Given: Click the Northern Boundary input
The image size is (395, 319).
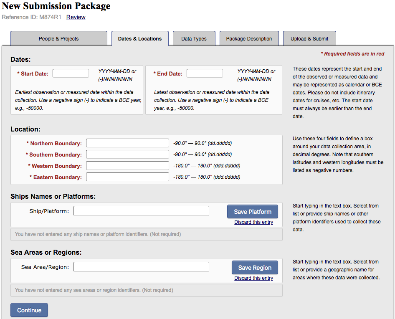Looking at the screenshot, I should click(x=127, y=143).
